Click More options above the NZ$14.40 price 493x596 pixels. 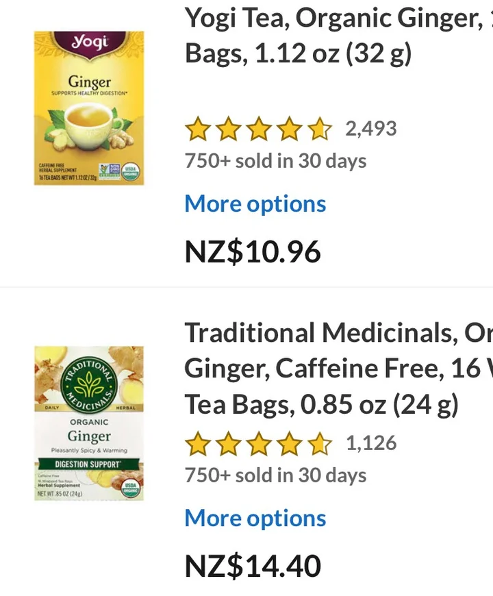pos(255,519)
